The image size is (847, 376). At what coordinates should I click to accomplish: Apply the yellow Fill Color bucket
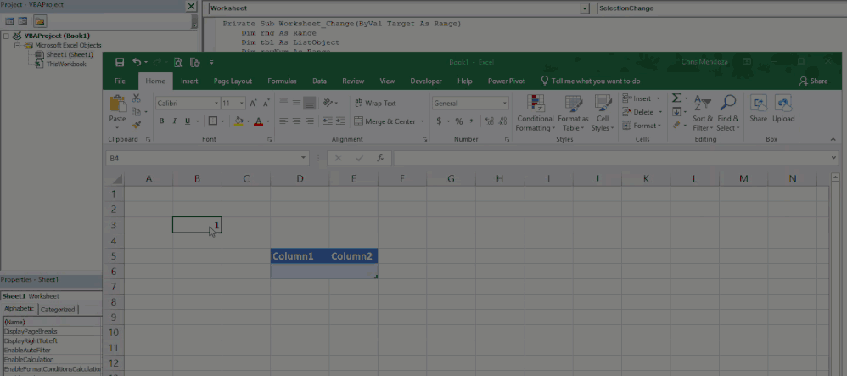(x=238, y=121)
